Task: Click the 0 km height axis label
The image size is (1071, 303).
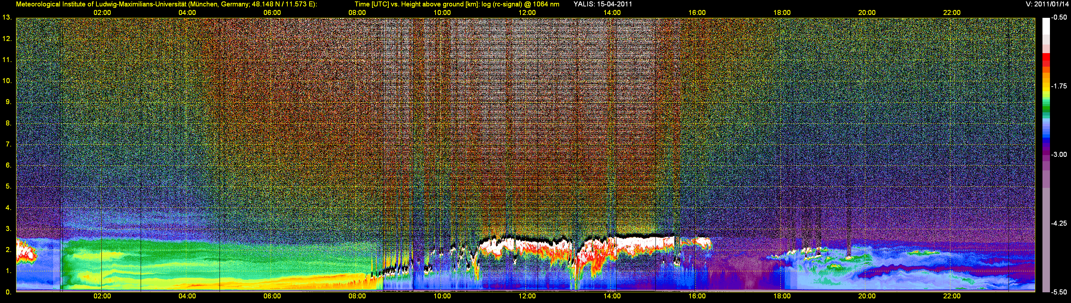Action: [8, 292]
